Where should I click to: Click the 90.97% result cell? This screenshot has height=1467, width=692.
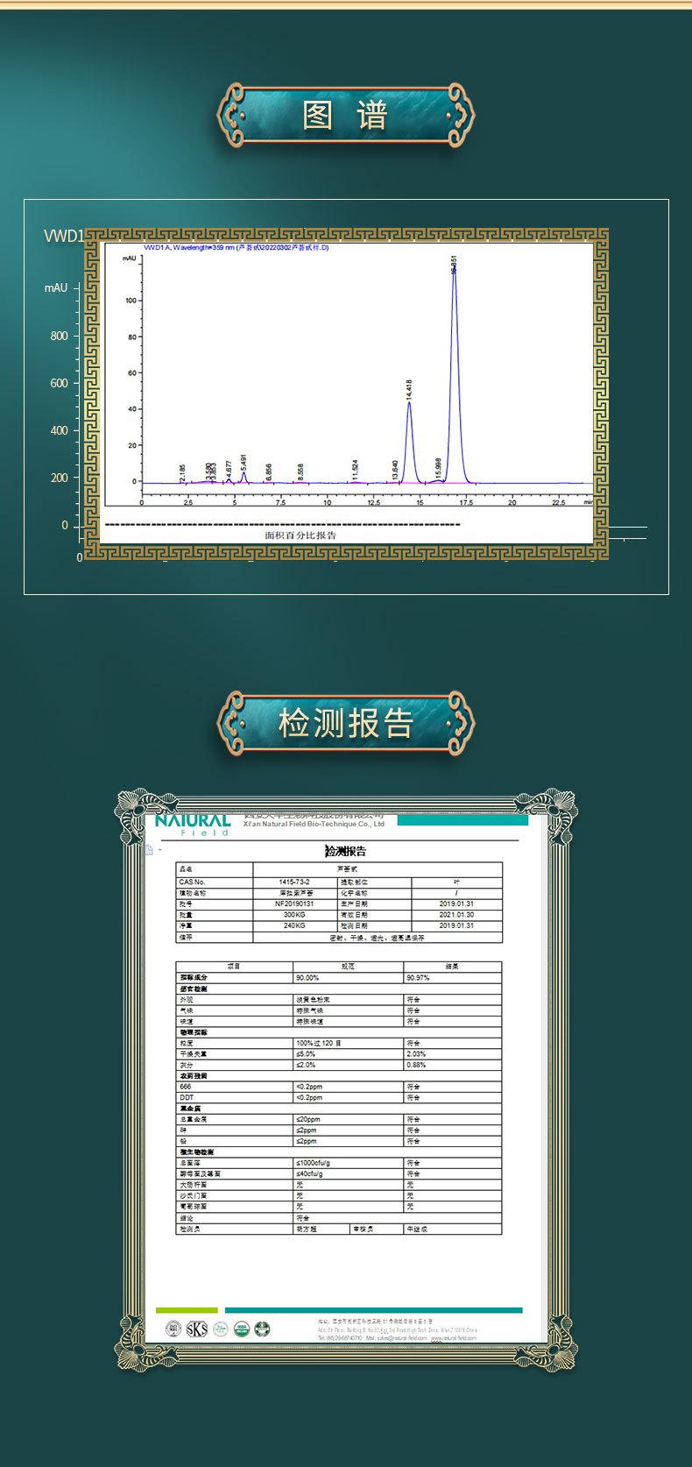[453, 977]
